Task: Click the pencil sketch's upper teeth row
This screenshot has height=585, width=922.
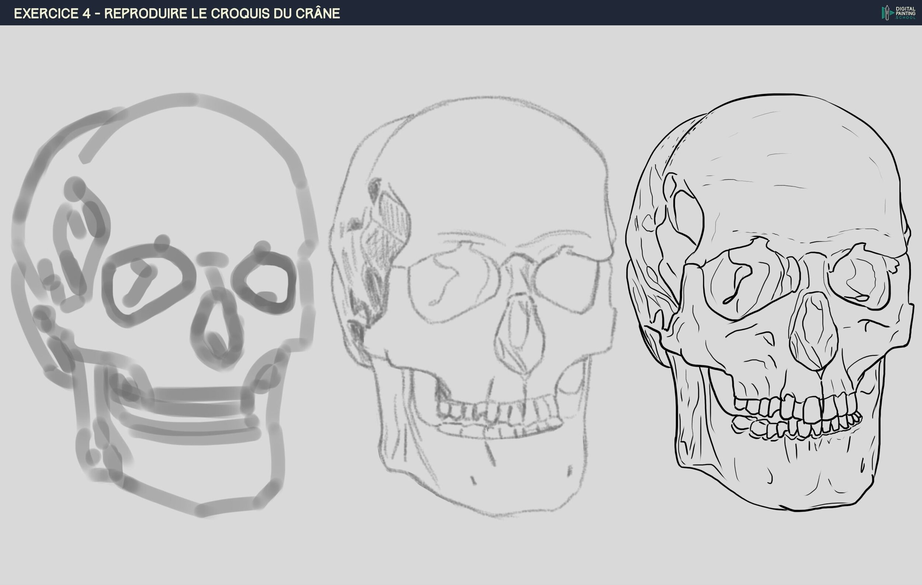Action: tap(498, 411)
